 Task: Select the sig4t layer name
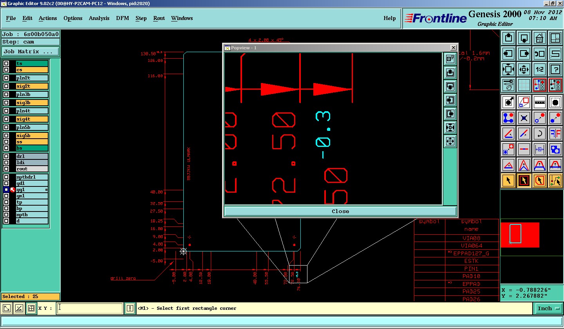pyautogui.click(x=32, y=119)
